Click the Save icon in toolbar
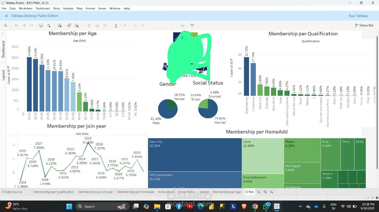This screenshot has width=379, height=212. [x=41, y=25]
